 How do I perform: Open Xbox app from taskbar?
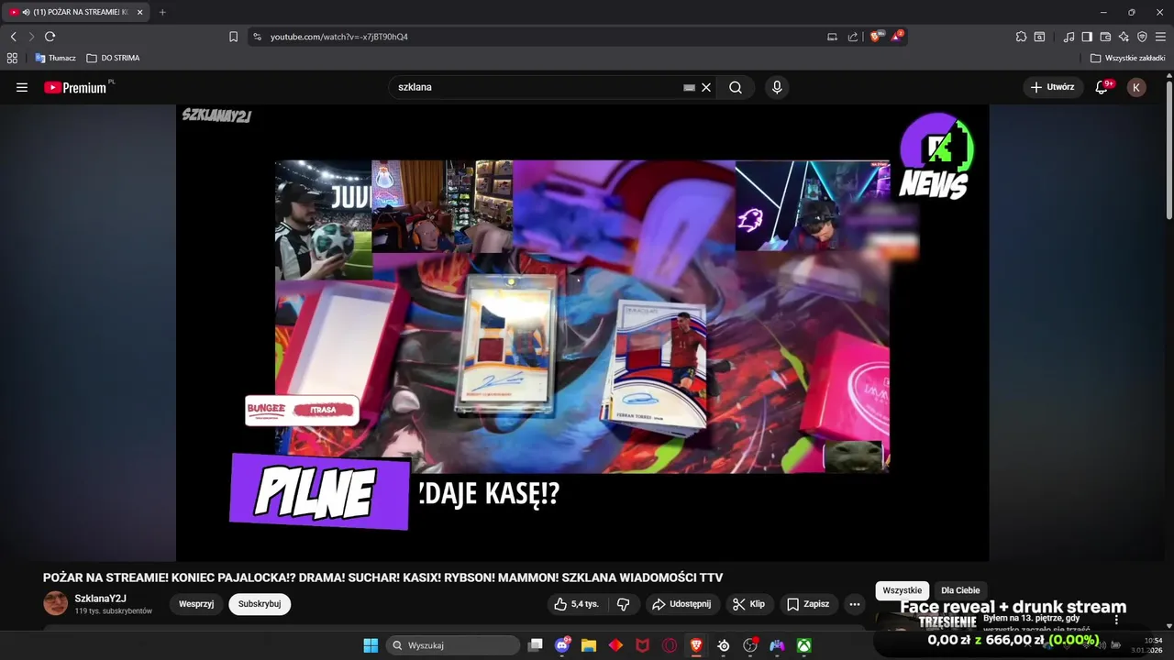[803, 645]
